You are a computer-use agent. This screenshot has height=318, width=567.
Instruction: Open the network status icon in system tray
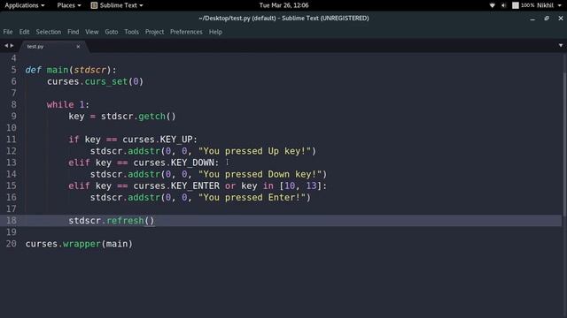[493, 5]
